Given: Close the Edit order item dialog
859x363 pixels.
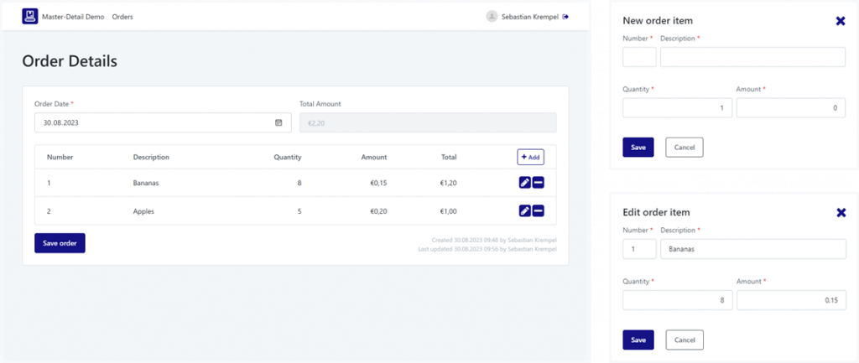Looking at the screenshot, I should tap(841, 213).
